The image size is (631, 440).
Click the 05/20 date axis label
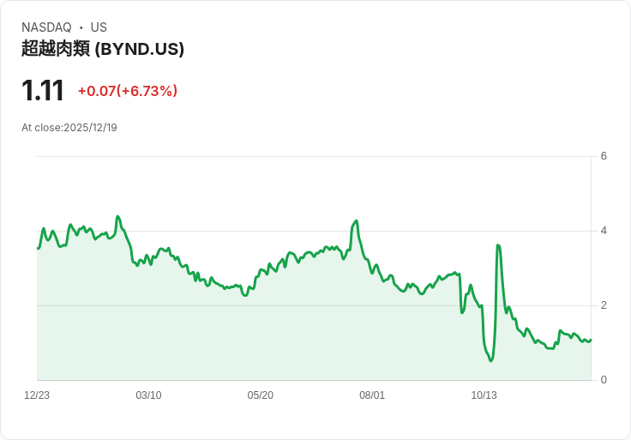[x=261, y=395]
